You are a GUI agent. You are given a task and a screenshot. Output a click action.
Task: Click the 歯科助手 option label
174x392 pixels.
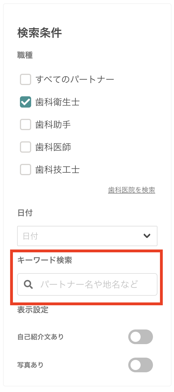(53, 124)
